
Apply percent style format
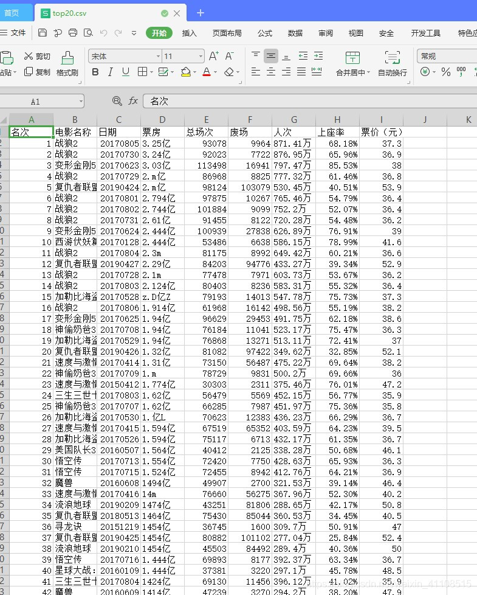pyautogui.click(x=446, y=72)
